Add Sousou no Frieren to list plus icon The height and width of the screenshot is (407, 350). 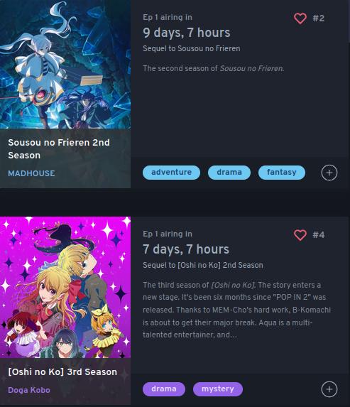329,173
